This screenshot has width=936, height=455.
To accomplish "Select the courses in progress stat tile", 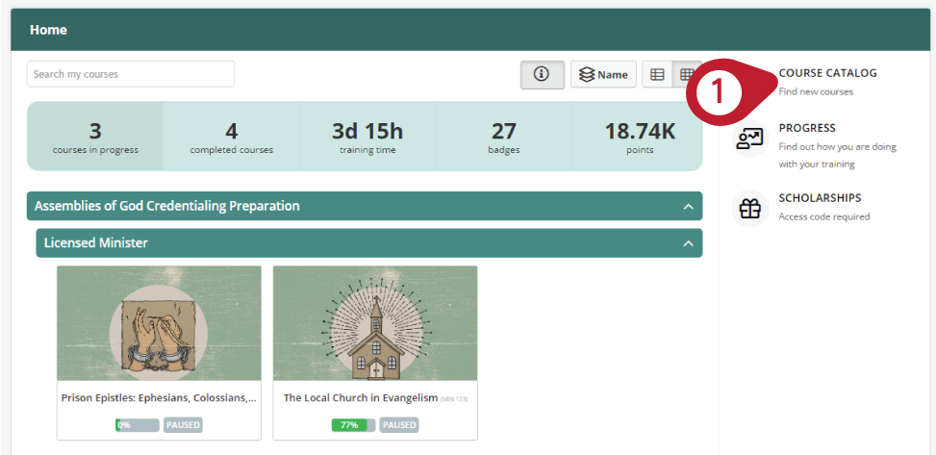I will point(95,137).
